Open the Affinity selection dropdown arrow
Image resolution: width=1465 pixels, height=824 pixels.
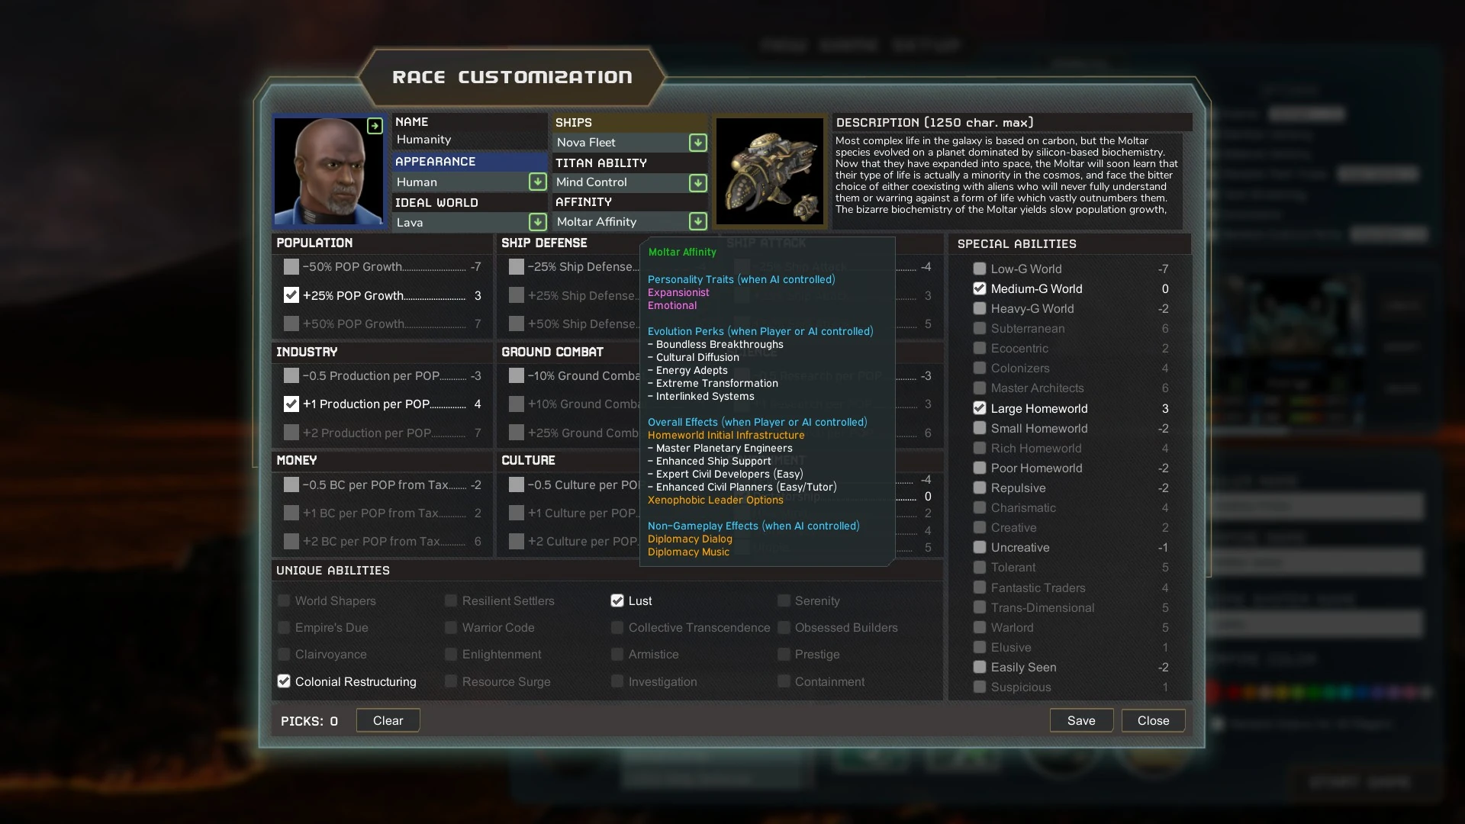[x=697, y=222]
